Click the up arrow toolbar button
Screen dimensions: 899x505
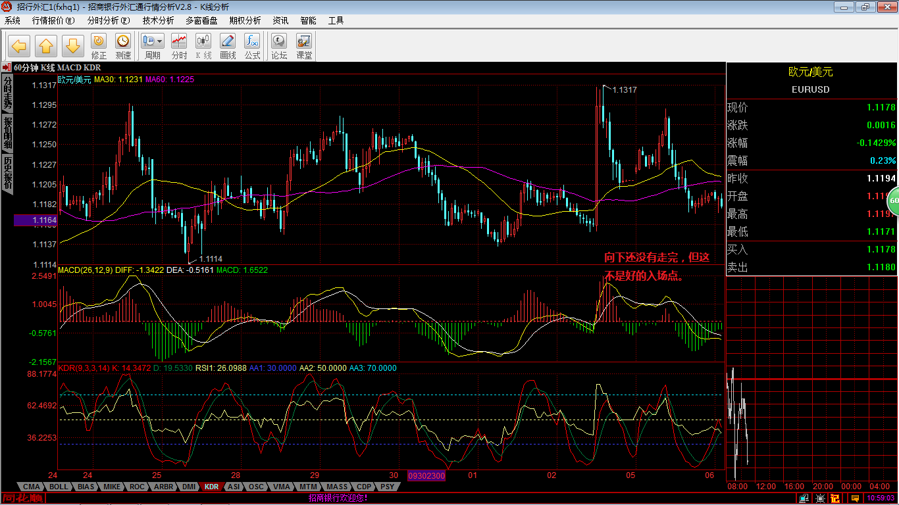(46, 46)
